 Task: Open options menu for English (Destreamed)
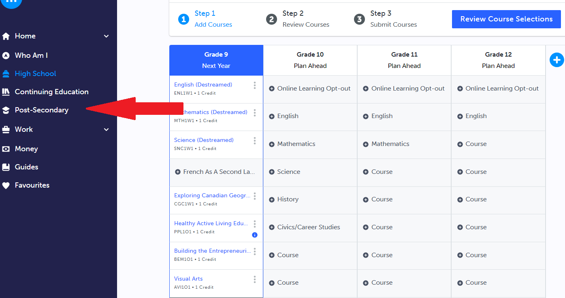tap(255, 85)
